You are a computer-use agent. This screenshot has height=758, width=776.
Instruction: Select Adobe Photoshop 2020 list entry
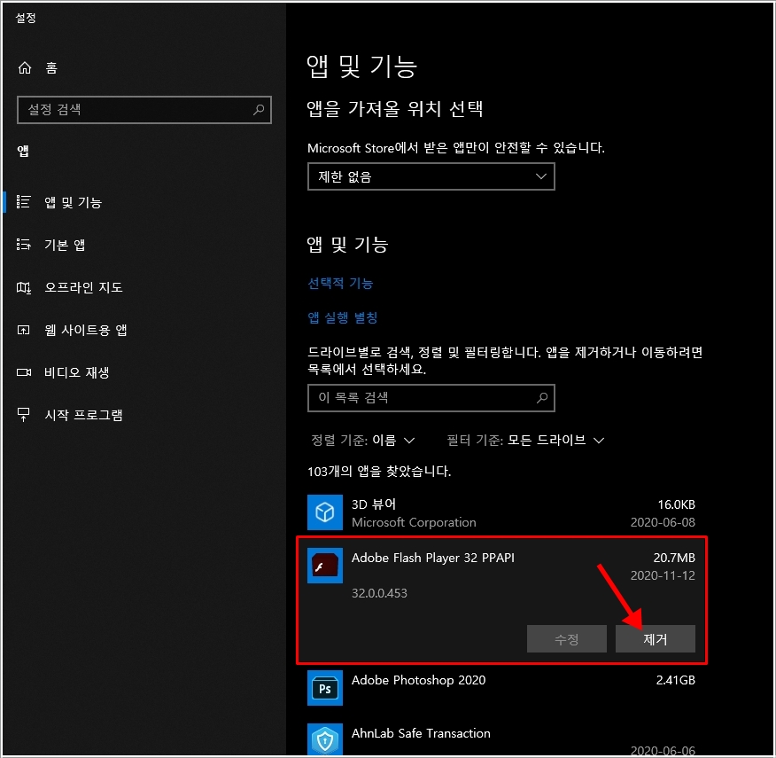501,688
